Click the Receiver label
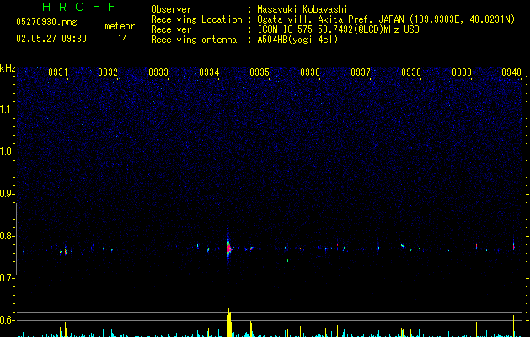 (x=171, y=29)
